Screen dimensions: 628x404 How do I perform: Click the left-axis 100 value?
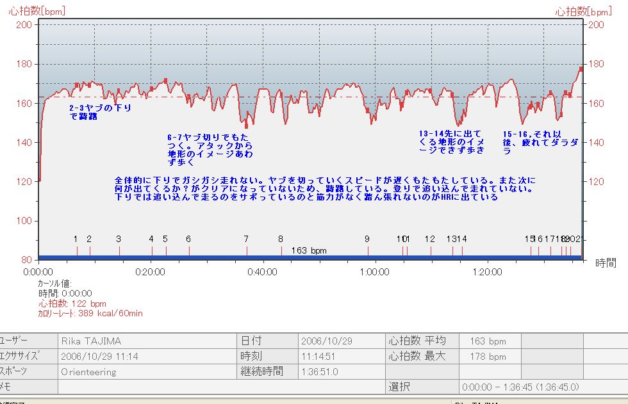[x=24, y=221]
